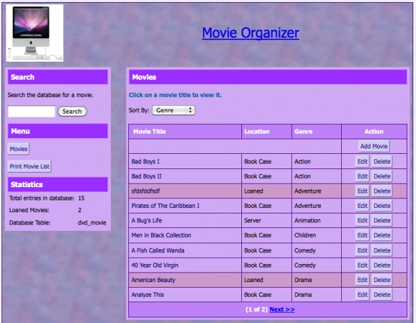416x323 pixels.
Task: Click the dvd_movie database table value
Action: tap(92, 222)
